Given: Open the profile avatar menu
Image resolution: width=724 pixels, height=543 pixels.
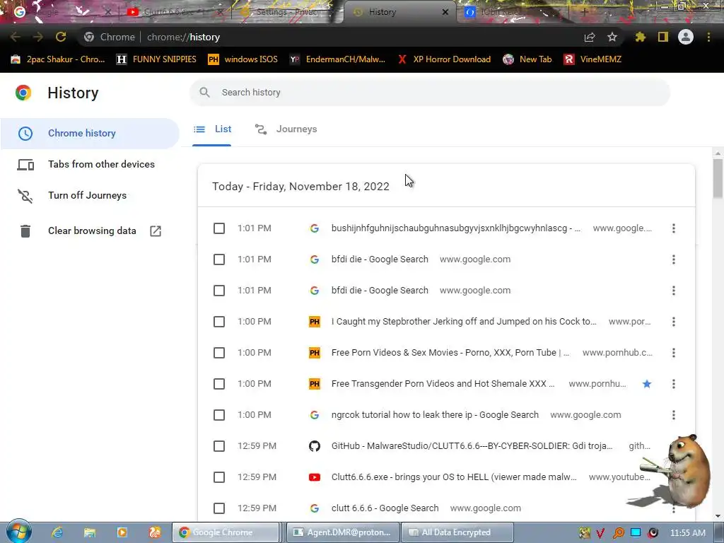Looking at the screenshot, I should click(686, 37).
